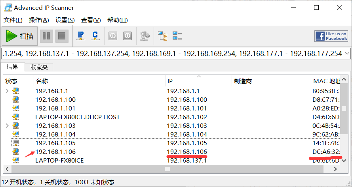Click the vertical scrollbar up arrow
Screen dimensions: 352x187
[x=344, y=79]
